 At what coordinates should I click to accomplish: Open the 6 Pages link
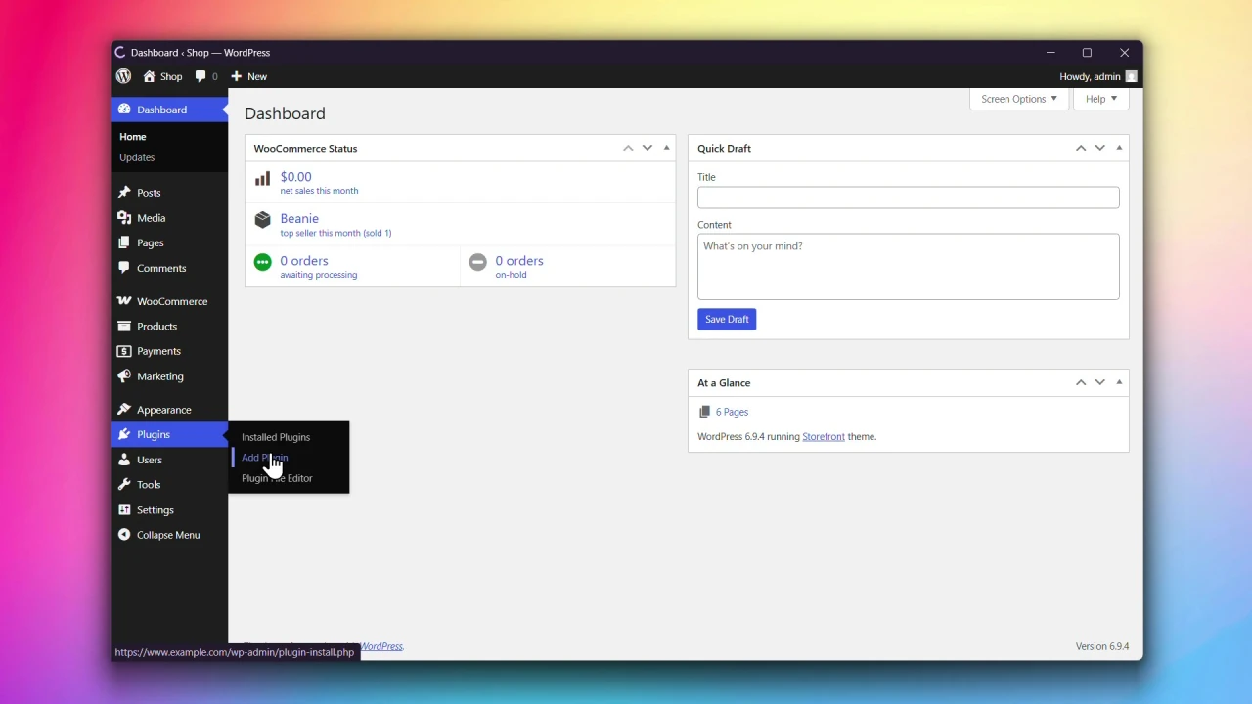[732, 412]
